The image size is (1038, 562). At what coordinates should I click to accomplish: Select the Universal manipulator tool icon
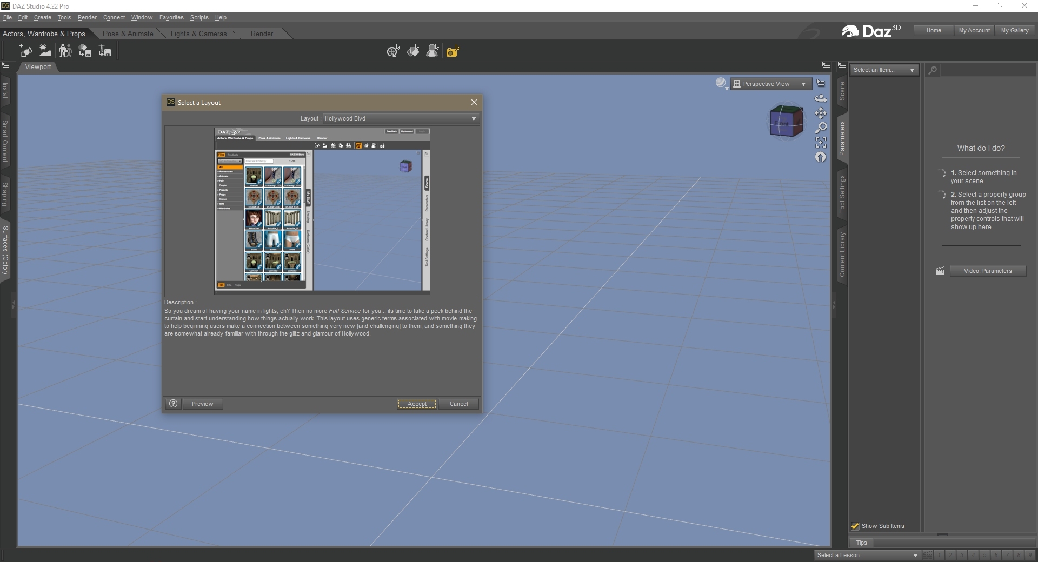pyautogui.click(x=393, y=51)
